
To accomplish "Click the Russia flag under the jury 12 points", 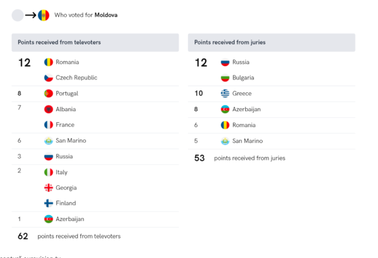I will [x=225, y=62].
